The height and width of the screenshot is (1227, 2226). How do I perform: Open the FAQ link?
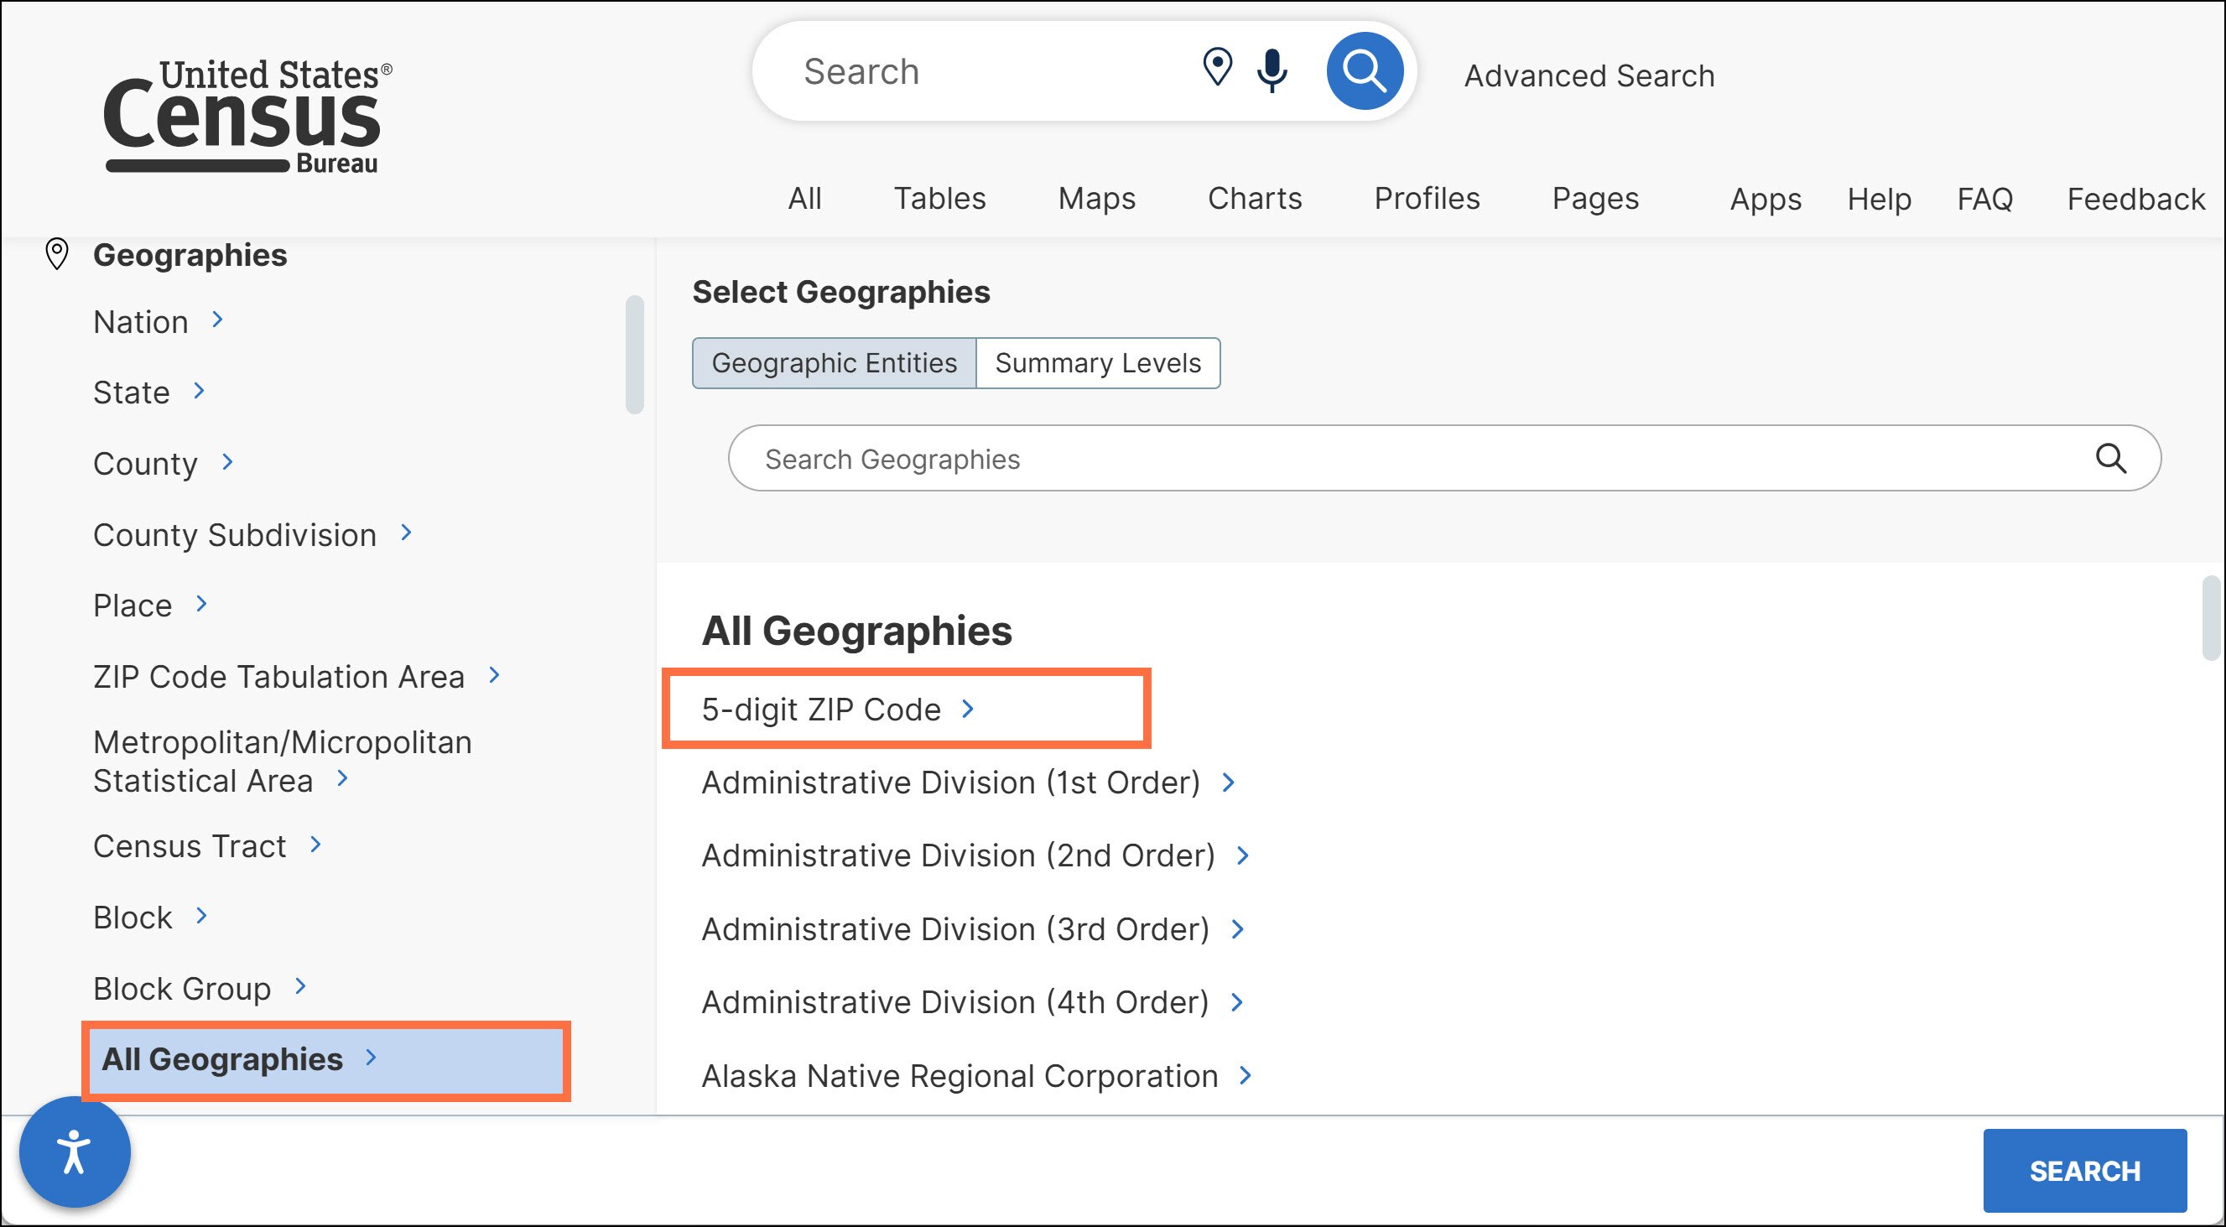[x=1985, y=200]
